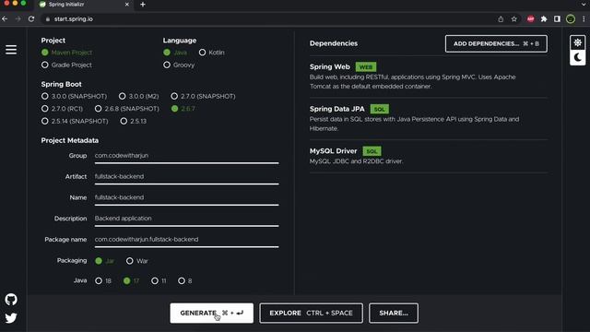The width and height of the screenshot is (590, 332).
Task: Select Maven Project radio button
Action: (45, 53)
